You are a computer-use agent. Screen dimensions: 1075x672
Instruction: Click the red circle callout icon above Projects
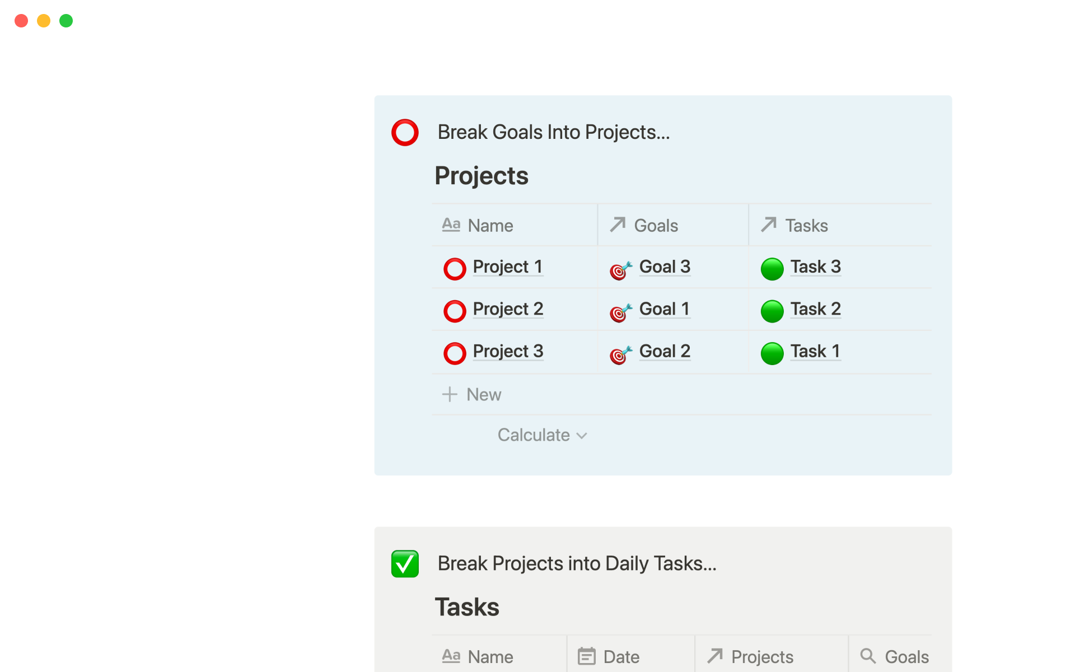click(x=405, y=133)
